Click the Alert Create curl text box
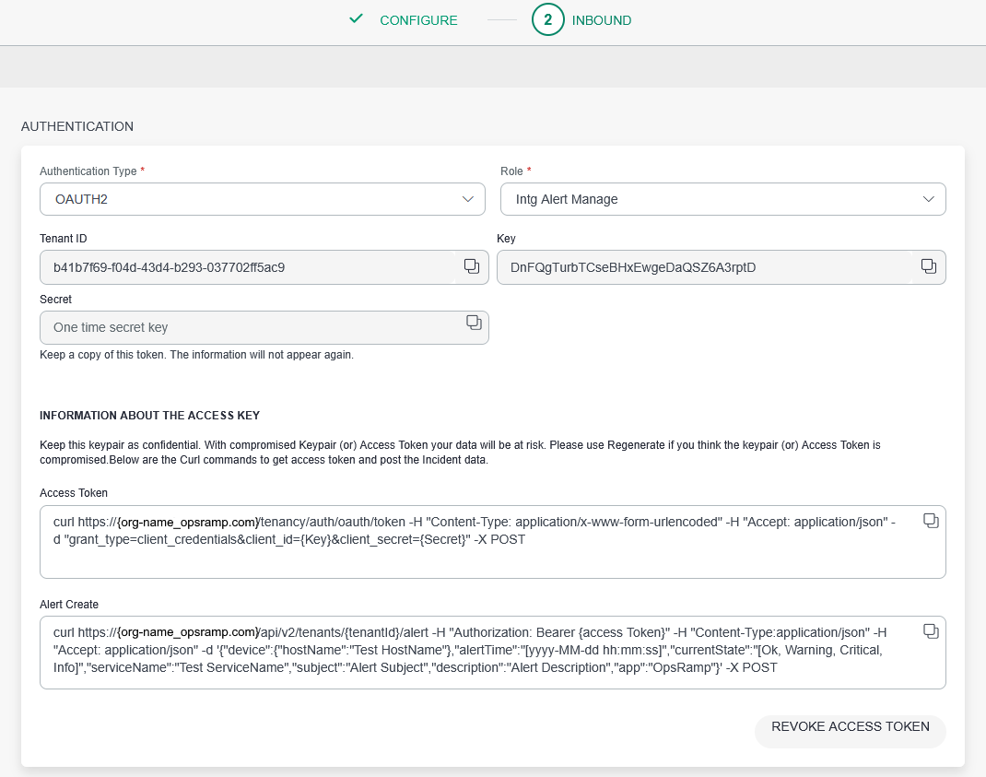The width and height of the screenshot is (986, 777). 493,653
